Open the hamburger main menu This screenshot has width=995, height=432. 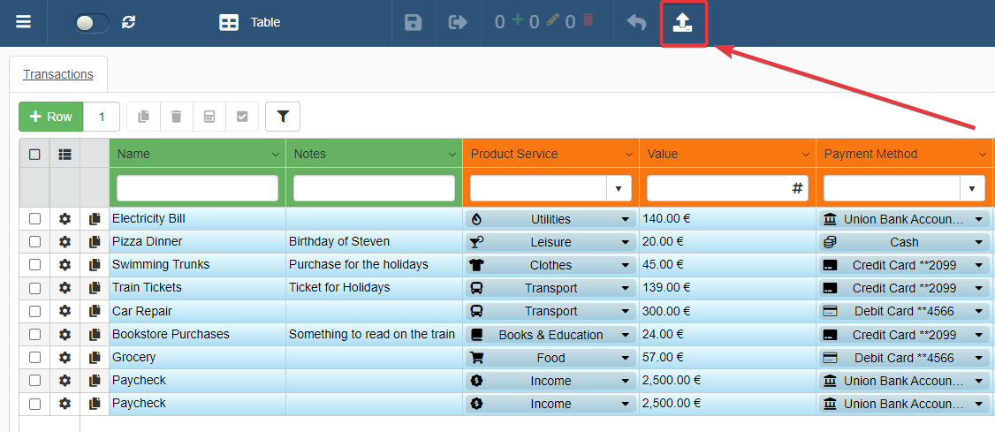(24, 22)
